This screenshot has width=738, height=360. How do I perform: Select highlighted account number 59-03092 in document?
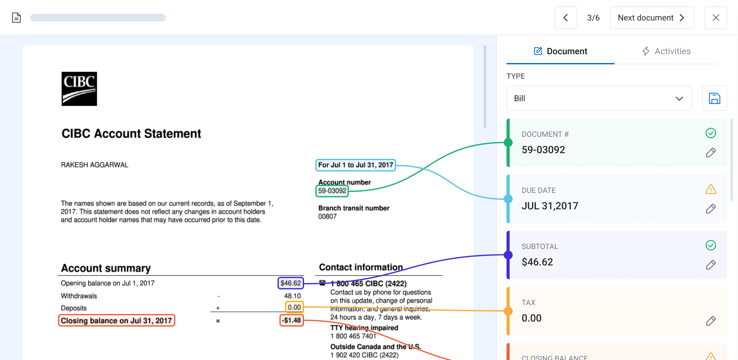click(x=332, y=191)
